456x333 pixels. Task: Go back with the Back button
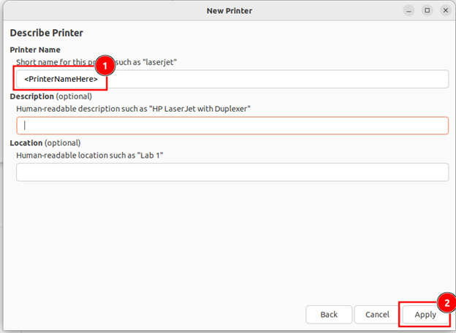point(329,314)
